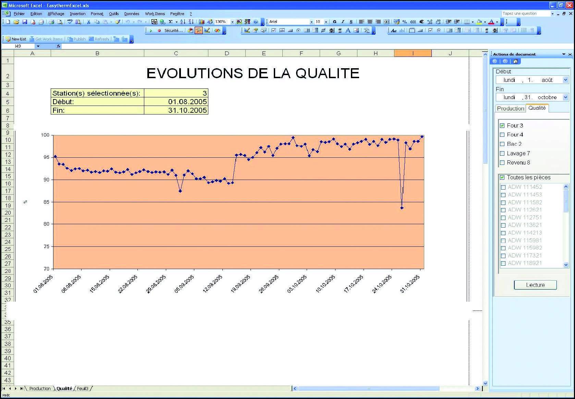The height and width of the screenshot is (399, 575).
Task: Open the Chart Wizard icon
Action: click(x=201, y=22)
